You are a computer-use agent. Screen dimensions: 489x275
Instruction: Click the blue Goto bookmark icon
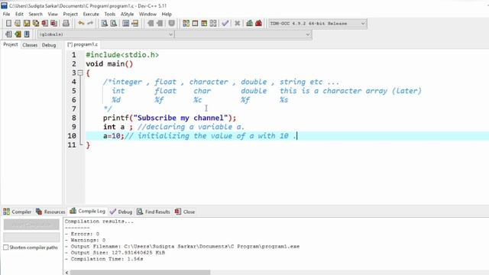pos(27,34)
